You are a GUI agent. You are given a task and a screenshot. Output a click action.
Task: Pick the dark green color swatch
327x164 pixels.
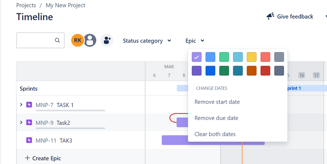[224, 71]
